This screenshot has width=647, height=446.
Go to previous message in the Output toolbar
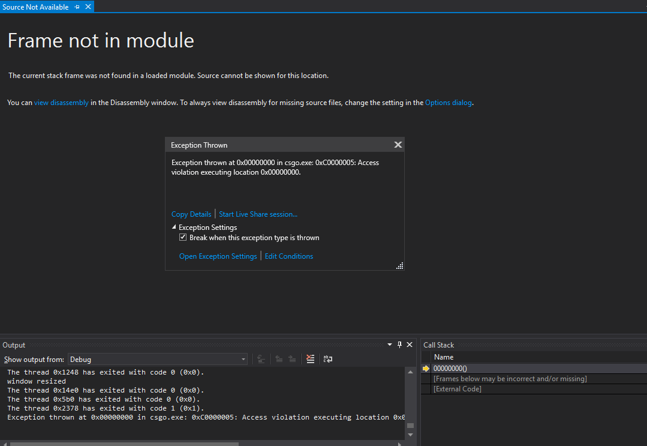279,358
